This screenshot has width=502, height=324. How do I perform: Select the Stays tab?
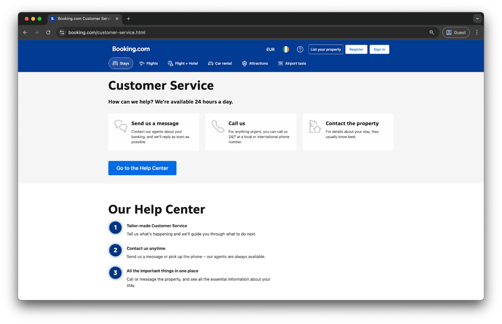[121, 63]
